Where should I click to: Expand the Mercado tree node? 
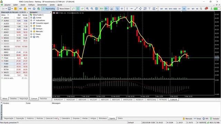(31, 31)
